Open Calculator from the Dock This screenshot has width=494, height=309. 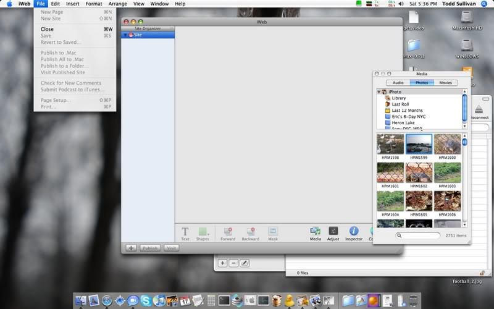point(211,301)
